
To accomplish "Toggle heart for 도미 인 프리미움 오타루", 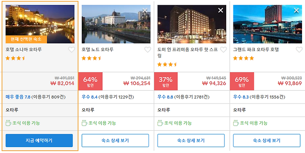I will coord(224,50).
